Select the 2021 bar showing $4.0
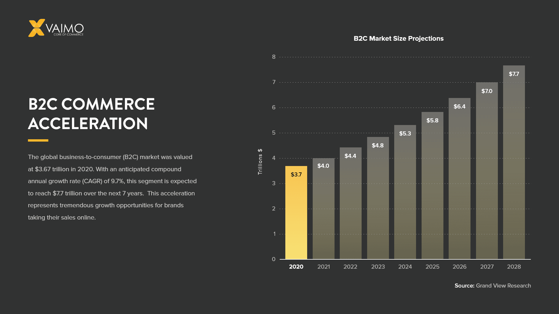Viewport: 559px width, 314px height. (323, 209)
